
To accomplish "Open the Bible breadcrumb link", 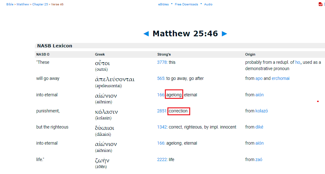I will [x=10, y=4].
